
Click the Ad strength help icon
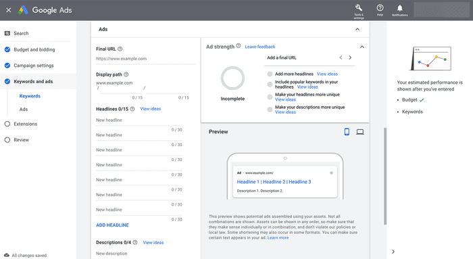239,46
